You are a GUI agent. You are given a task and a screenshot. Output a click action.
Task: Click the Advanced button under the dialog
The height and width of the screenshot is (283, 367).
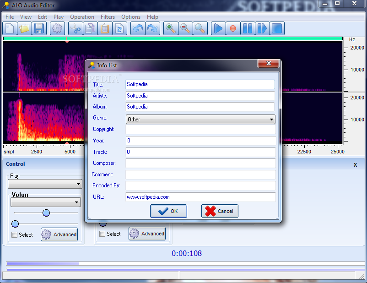(147, 234)
